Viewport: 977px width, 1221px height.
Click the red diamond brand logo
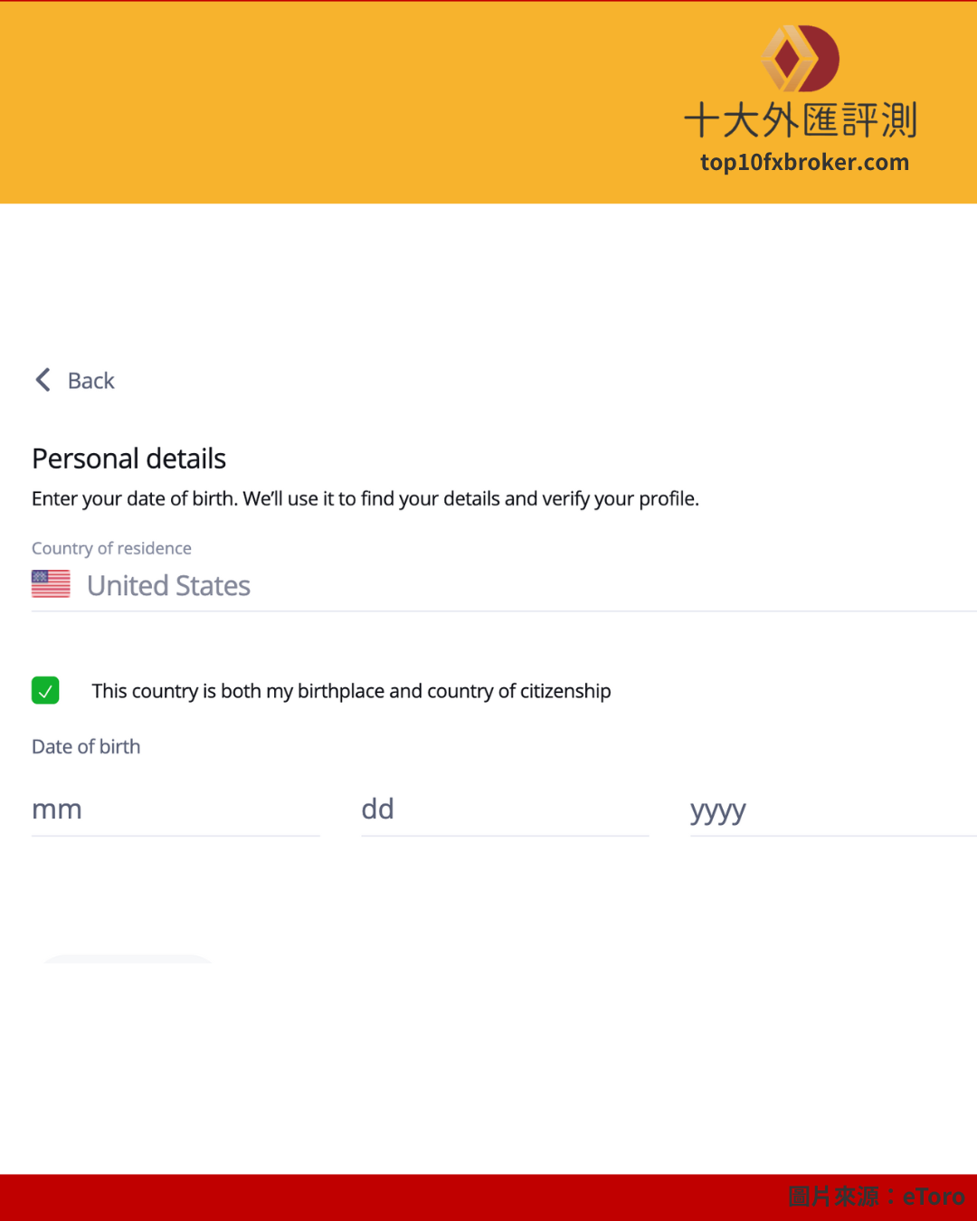[801, 59]
